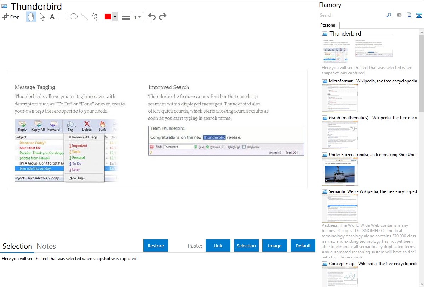Click the window icon beside Semantic Web title
The height and width of the screenshot is (287, 424).
point(325,191)
